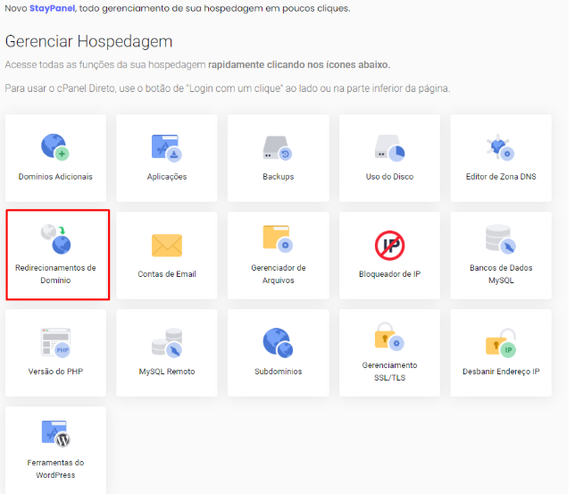
Task: Click the Desbanir Endereço IP label
Action: coord(501,372)
